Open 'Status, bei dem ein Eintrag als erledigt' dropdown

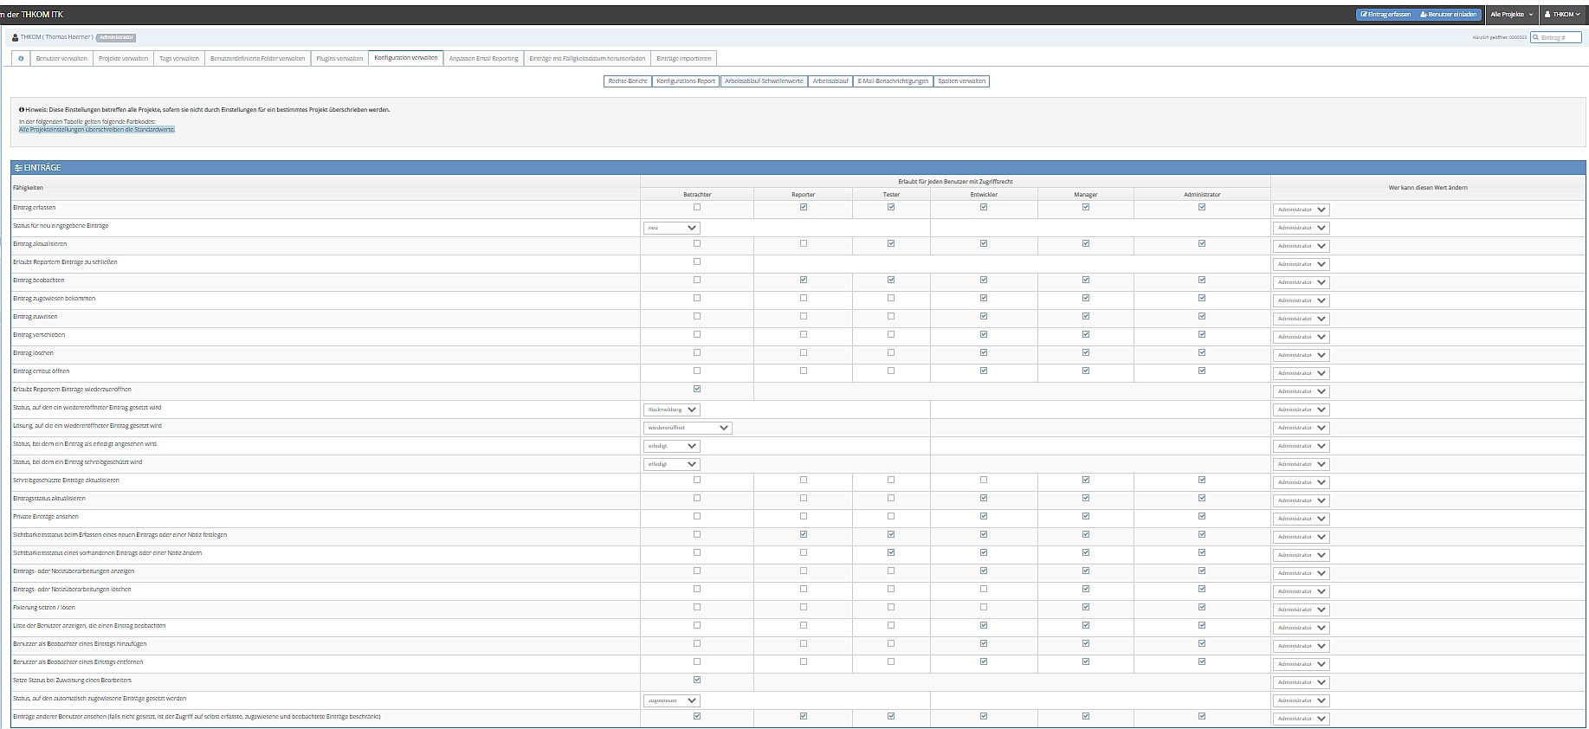[x=672, y=446]
